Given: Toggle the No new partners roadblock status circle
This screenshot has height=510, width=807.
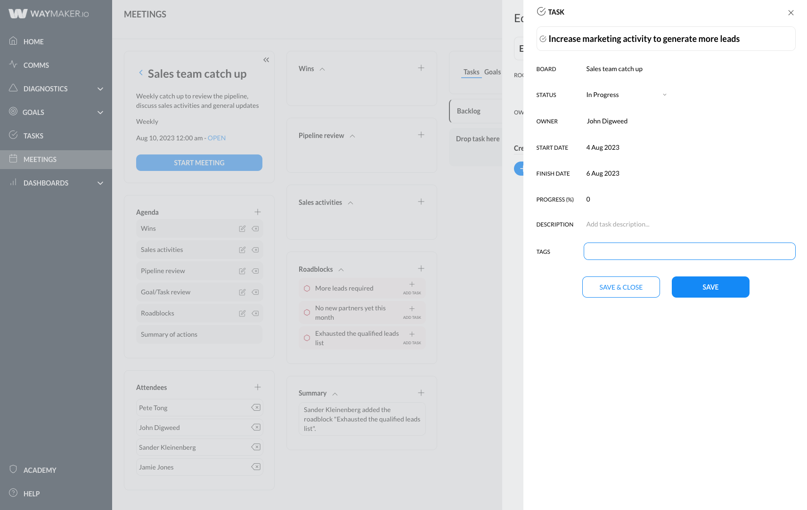Looking at the screenshot, I should (x=307, y=312).
